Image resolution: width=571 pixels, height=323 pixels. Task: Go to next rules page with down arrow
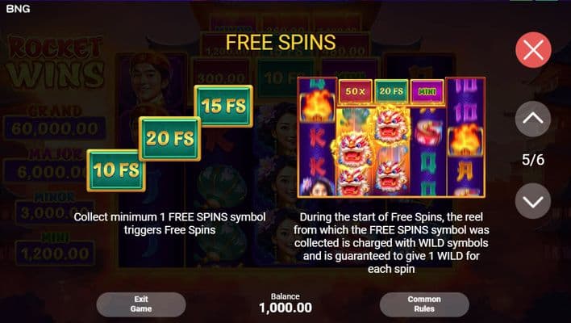533,201
